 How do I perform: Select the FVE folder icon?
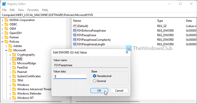[14, 59]
